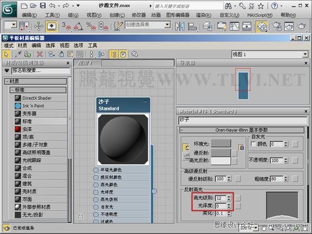Collapse the 沙子 node with its minus button

point(145,101)
